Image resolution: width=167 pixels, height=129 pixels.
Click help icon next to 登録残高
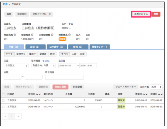click(32, 35)
